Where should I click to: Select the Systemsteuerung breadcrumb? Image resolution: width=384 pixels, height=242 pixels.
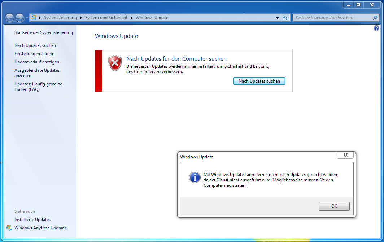(60, 18)
